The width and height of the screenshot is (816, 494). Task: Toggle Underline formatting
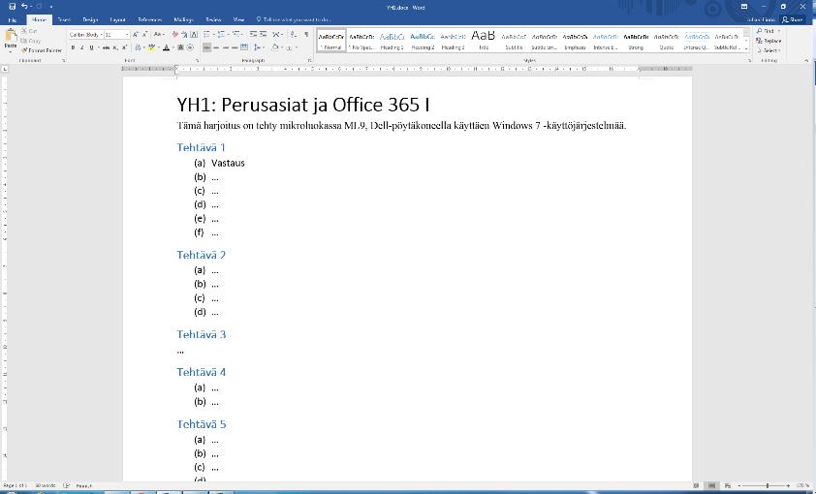91,47
